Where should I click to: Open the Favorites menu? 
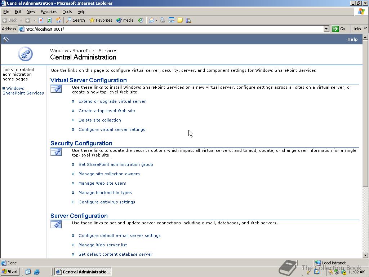click(49, 12)
